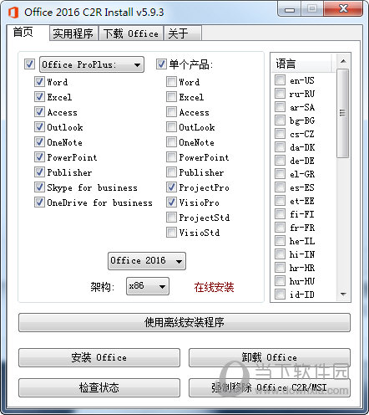Click the language list scroll-up arrow
This screenshot has height=415, width=369.
(x=343, y=61)
